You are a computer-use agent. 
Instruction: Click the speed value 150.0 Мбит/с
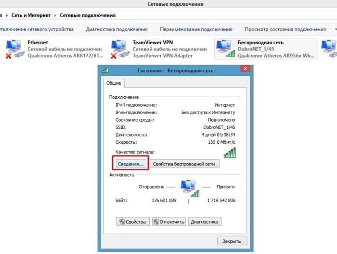[x=221, y=142]
